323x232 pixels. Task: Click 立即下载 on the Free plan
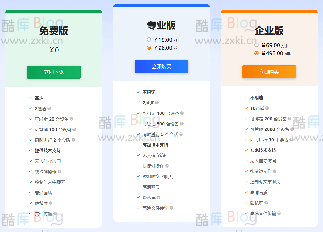point(54,72)
